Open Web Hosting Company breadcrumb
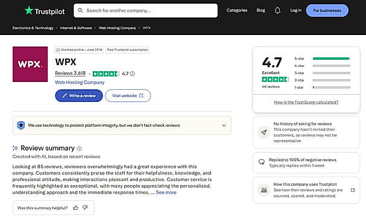Image resolution: width=366 pixels, height=222 pixels. pyautogui.click(x=117, y=28)
